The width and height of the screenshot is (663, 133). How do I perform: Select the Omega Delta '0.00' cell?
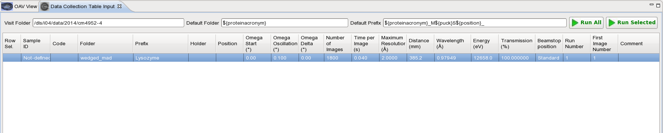click(311, 58)
